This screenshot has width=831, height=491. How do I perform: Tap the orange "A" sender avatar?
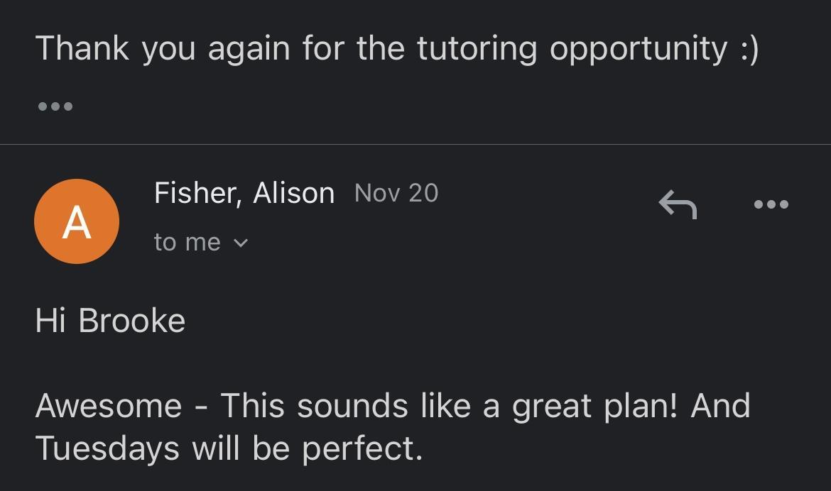pyautogui.click(x=77, y=221)
